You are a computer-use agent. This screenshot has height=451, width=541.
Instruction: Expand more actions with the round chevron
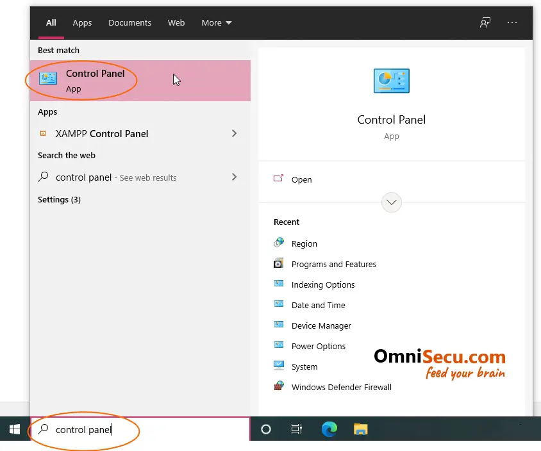391,202
